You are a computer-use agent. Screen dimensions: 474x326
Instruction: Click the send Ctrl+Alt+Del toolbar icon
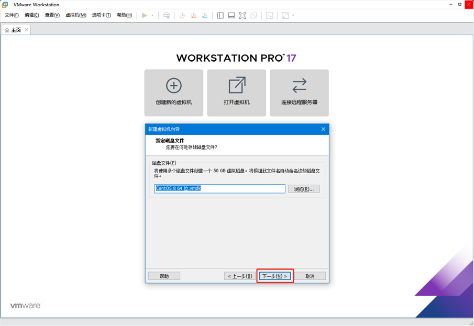167,15
